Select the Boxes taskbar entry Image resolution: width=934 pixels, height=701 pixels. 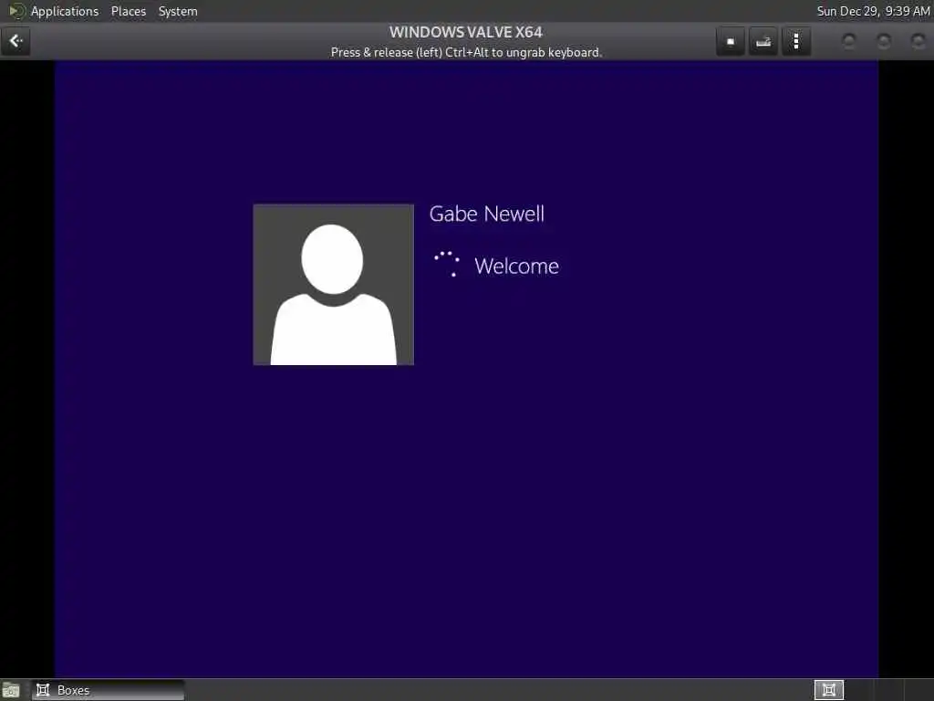click(x=108, y=690)
